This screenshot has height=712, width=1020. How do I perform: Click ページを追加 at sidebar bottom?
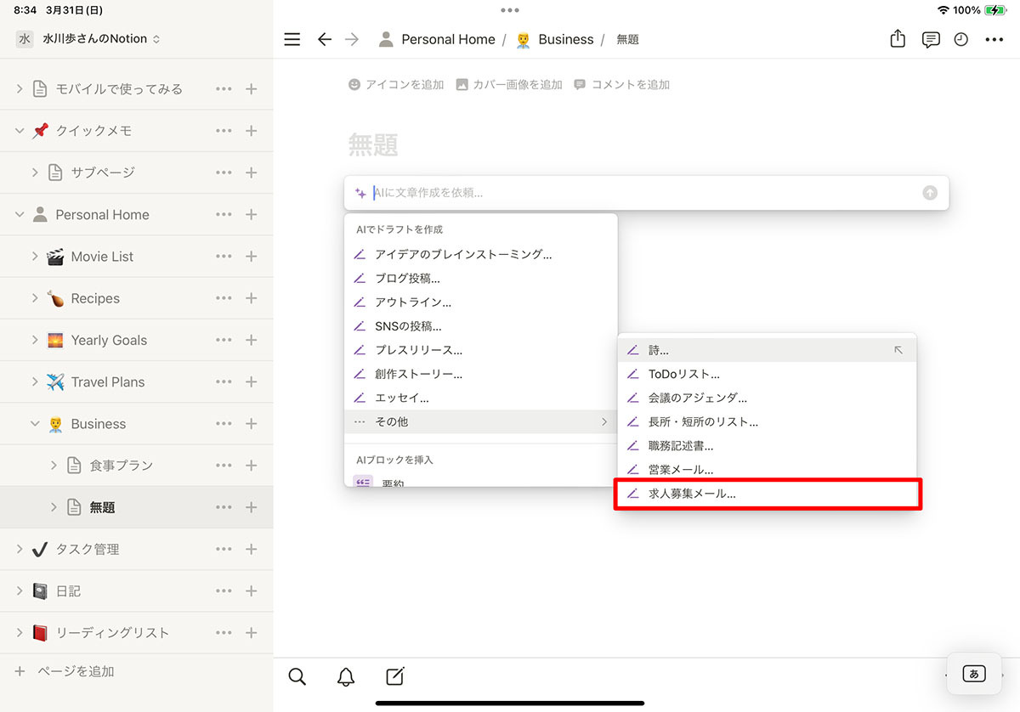point(65,671)
